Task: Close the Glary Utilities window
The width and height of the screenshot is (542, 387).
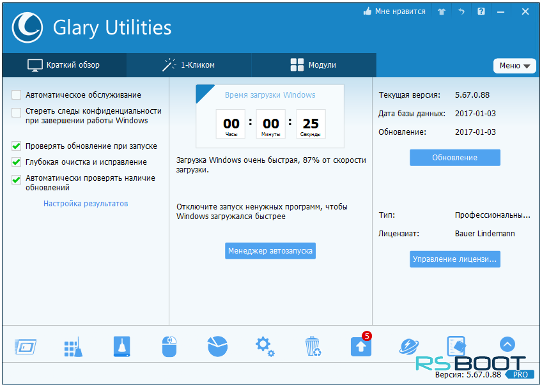Action: [x=525, y=11]
